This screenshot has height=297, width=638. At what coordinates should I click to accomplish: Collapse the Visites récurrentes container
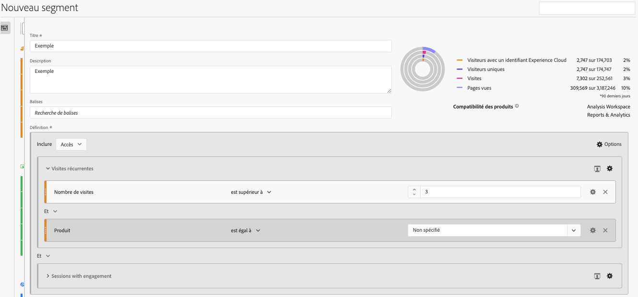[x=48, y=168]
